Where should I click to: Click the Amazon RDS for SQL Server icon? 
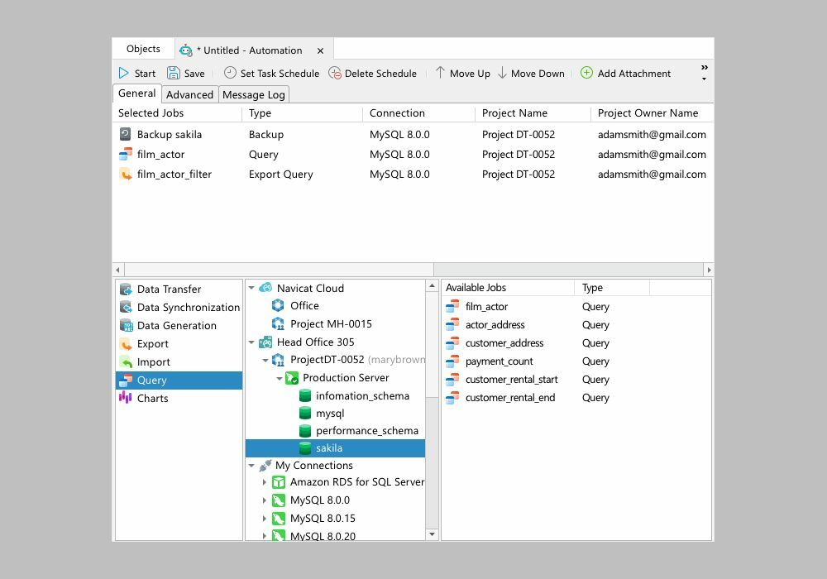click(x=279, y=482)
